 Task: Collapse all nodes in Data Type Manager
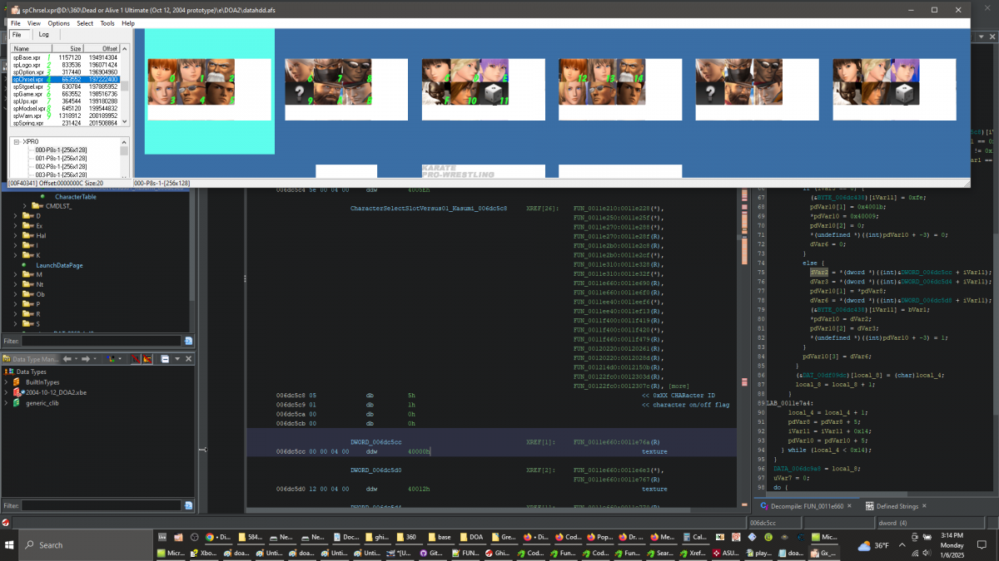click(x=165, y=359)
